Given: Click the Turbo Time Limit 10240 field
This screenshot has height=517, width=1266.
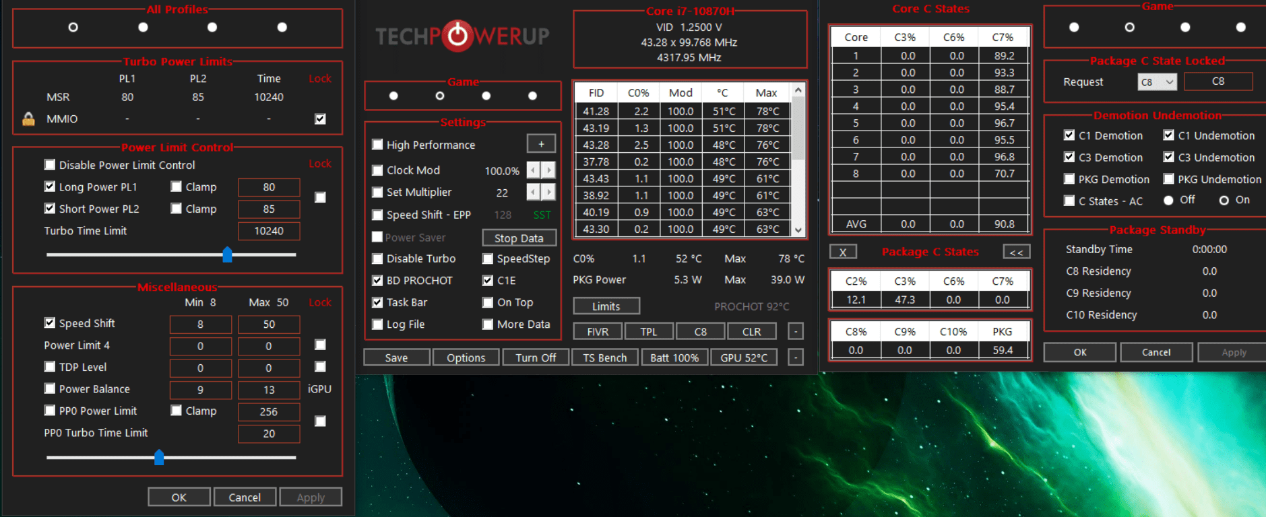Looking at the screenshot, I should pos(269,231).
